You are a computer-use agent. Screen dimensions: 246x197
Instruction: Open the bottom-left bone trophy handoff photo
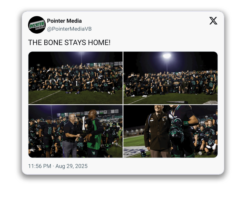click(x=75, y=131)
